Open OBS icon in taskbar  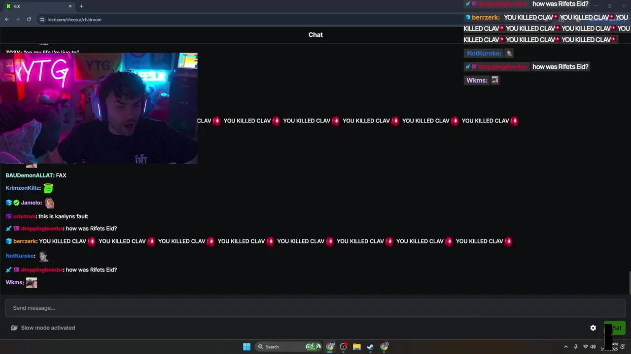point(343,347)
